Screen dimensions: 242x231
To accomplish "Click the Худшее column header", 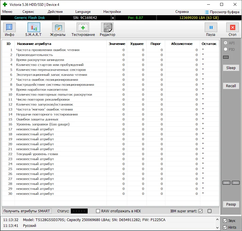I will [137, 44].
